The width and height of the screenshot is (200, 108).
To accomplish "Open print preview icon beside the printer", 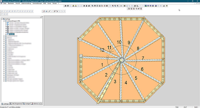I will [x=137, y=6].
